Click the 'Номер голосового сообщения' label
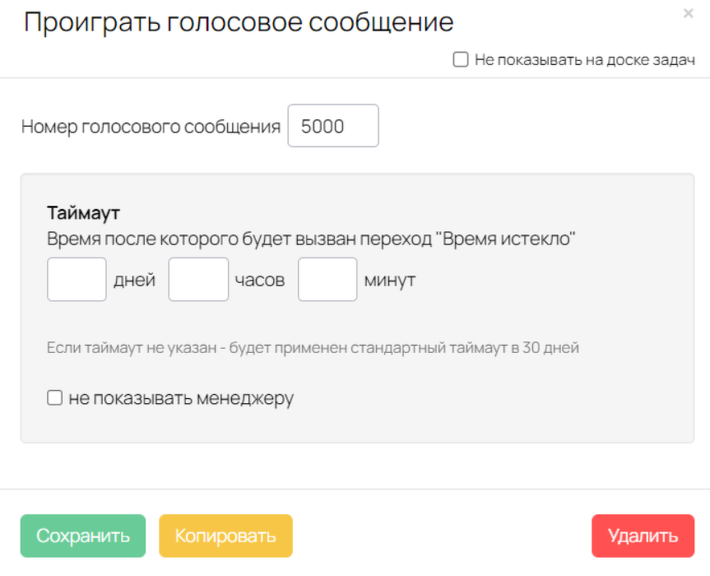The image size is (710, 576). click(x=151, y=127)
